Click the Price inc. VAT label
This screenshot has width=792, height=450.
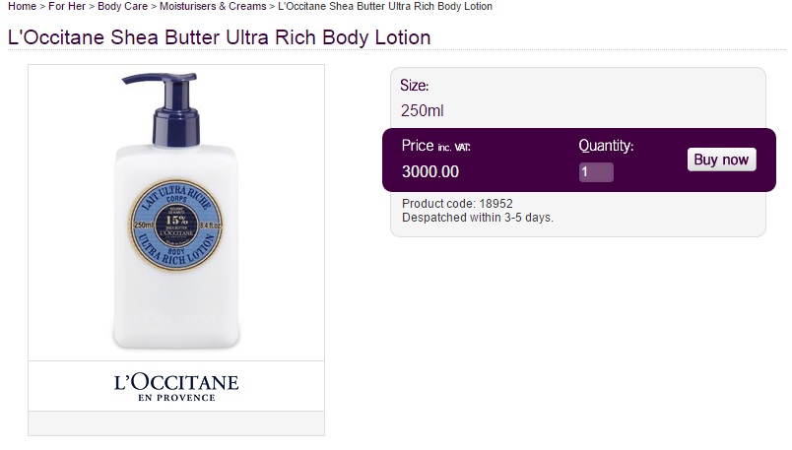point(436,146)
